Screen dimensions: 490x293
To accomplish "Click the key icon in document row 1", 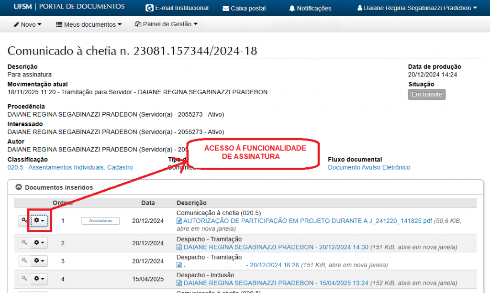I will click(24, 221).
